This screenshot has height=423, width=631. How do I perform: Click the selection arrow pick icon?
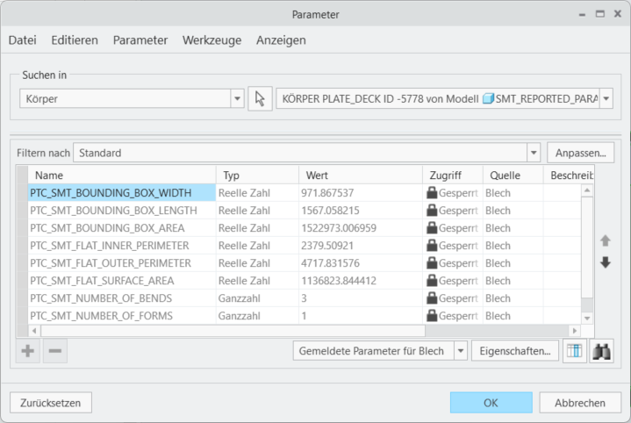click(260, 98)
